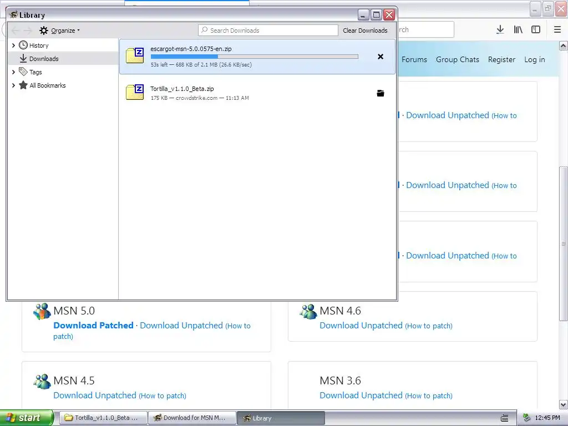Select Tortilla_v1.1.0_Beta.zip file name

point(182,89)
